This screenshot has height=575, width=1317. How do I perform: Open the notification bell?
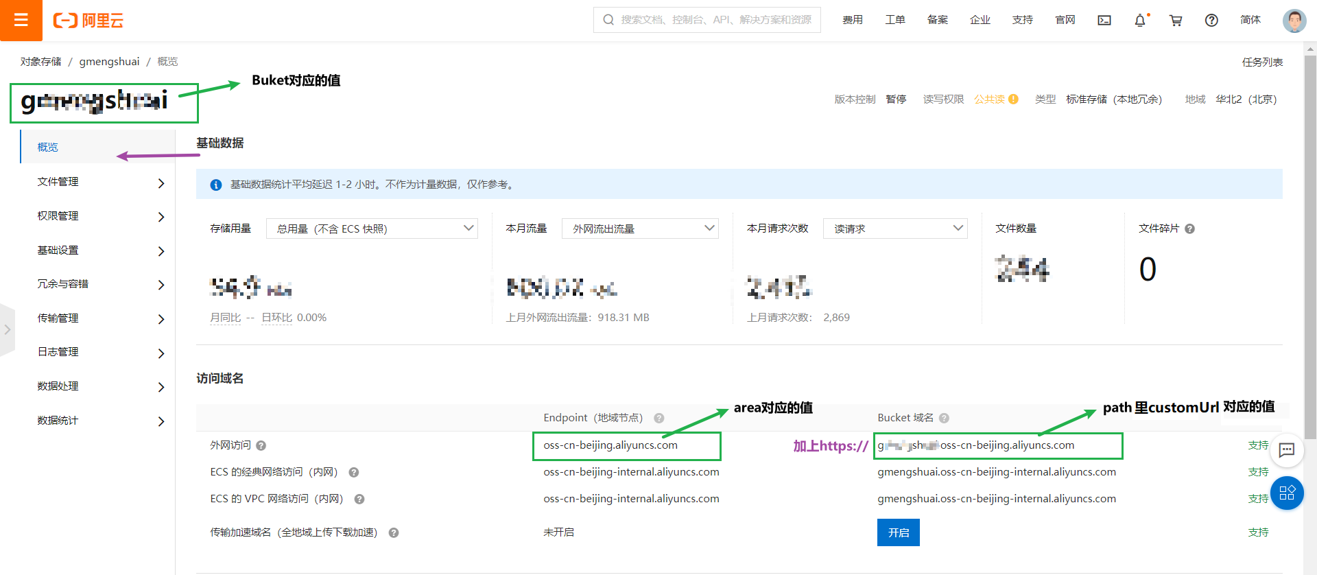click(1140, 20)
